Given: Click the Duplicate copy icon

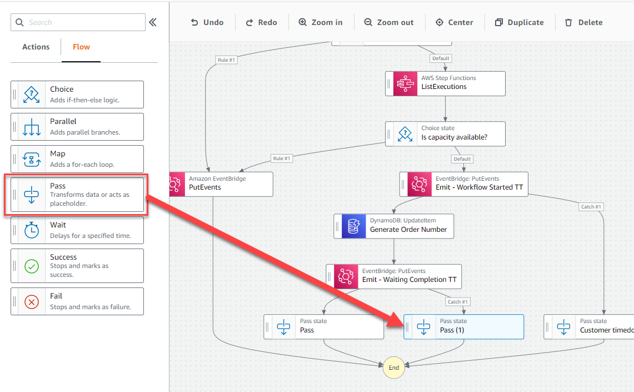Looking at the screenshot, I should [x=499, y=22].
